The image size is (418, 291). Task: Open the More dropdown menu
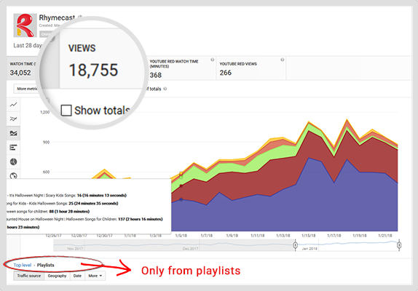point(95,276)
